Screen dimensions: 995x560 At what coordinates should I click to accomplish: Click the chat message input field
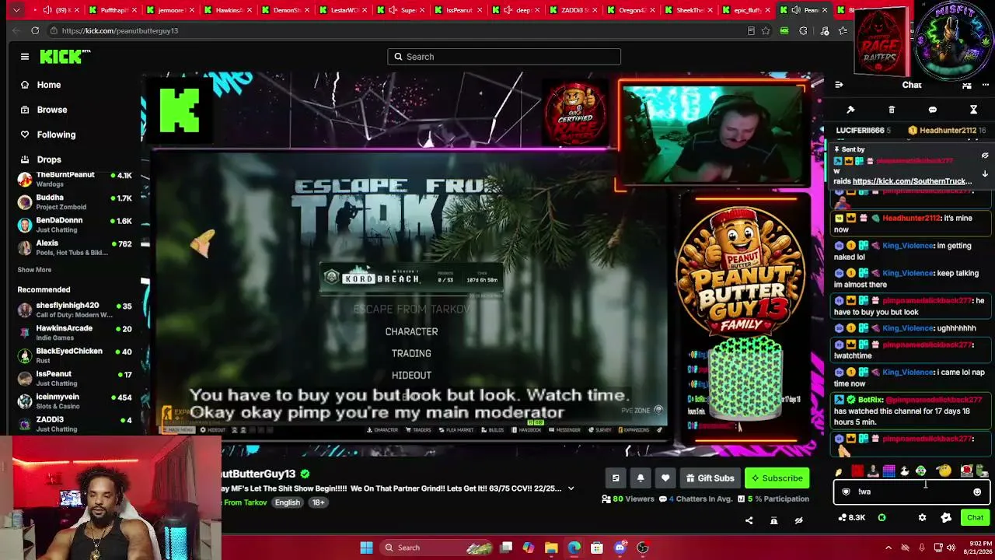[910, 492]
